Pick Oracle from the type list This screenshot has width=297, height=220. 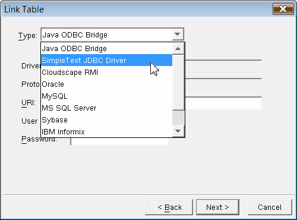106,84
